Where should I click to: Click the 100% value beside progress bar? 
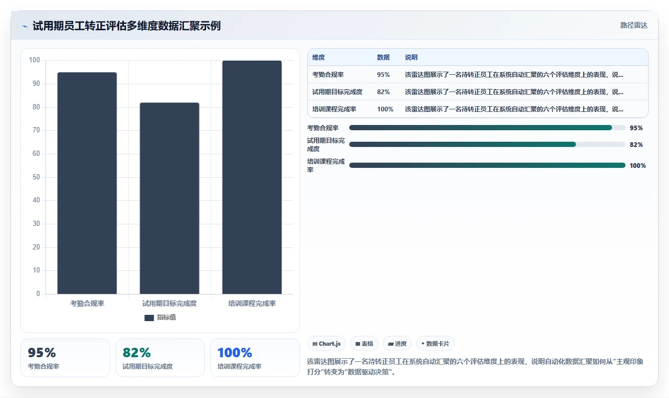[638, 165]
